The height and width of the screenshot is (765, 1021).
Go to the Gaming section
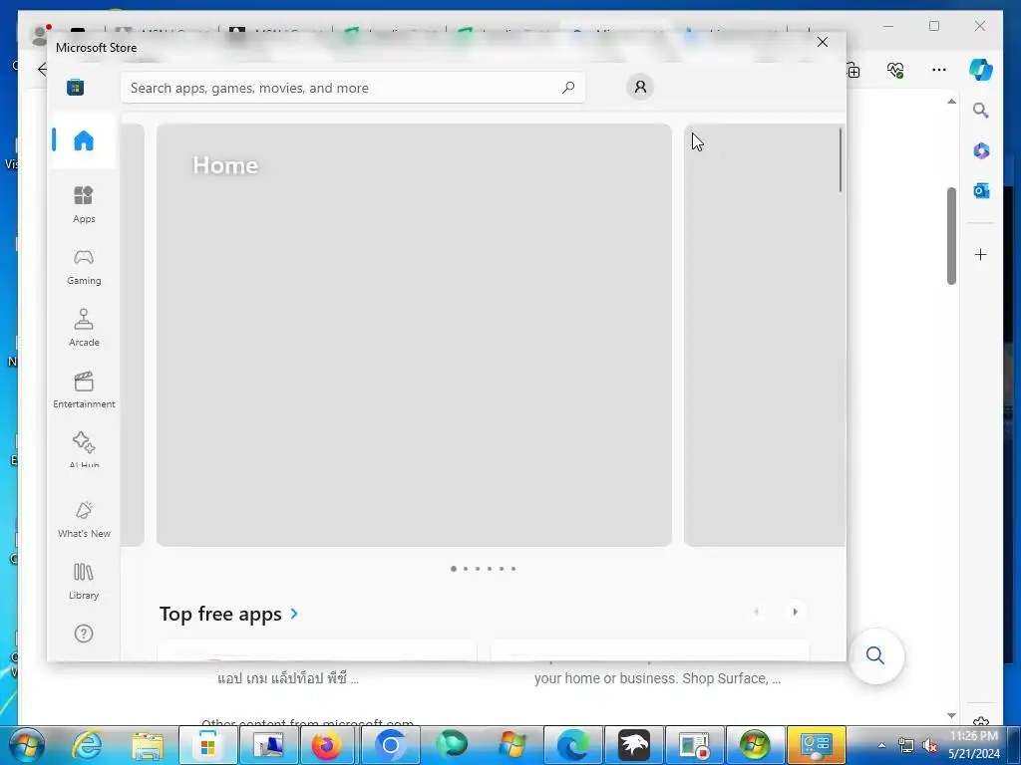click(84, 266)
